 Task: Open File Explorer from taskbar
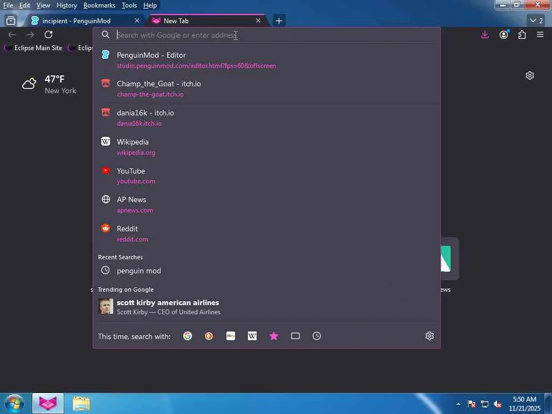pyautogui.click(x=81, y=404)
